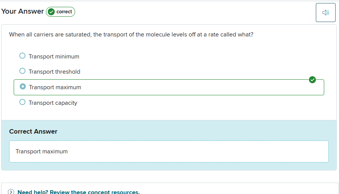The height and width of the screenshot is (194, 339).
Task: Pick the Transport capacity radio button
Action: (22, 102)
